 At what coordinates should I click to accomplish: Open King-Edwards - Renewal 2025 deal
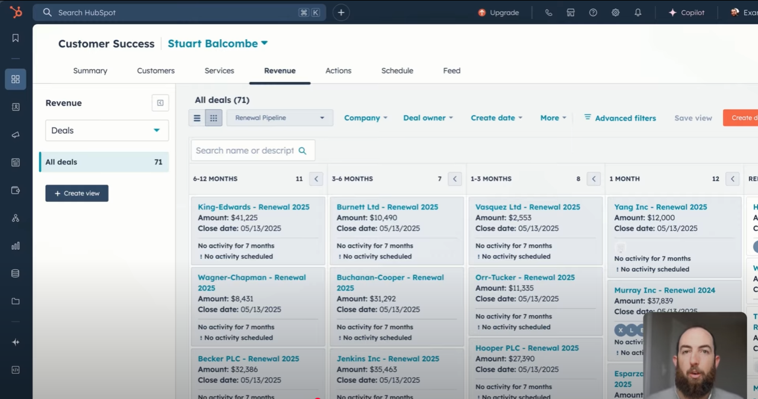tap(254, 207)
